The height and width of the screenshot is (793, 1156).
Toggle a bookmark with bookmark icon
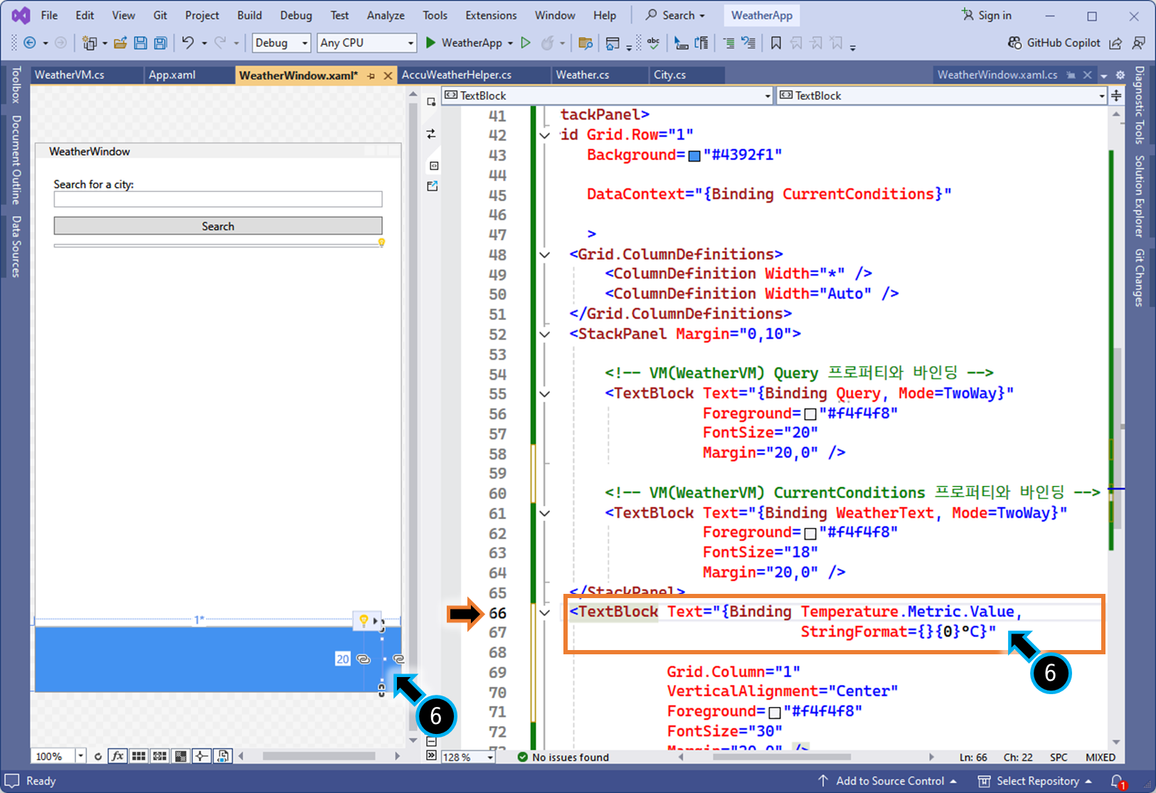coord(776,43)
